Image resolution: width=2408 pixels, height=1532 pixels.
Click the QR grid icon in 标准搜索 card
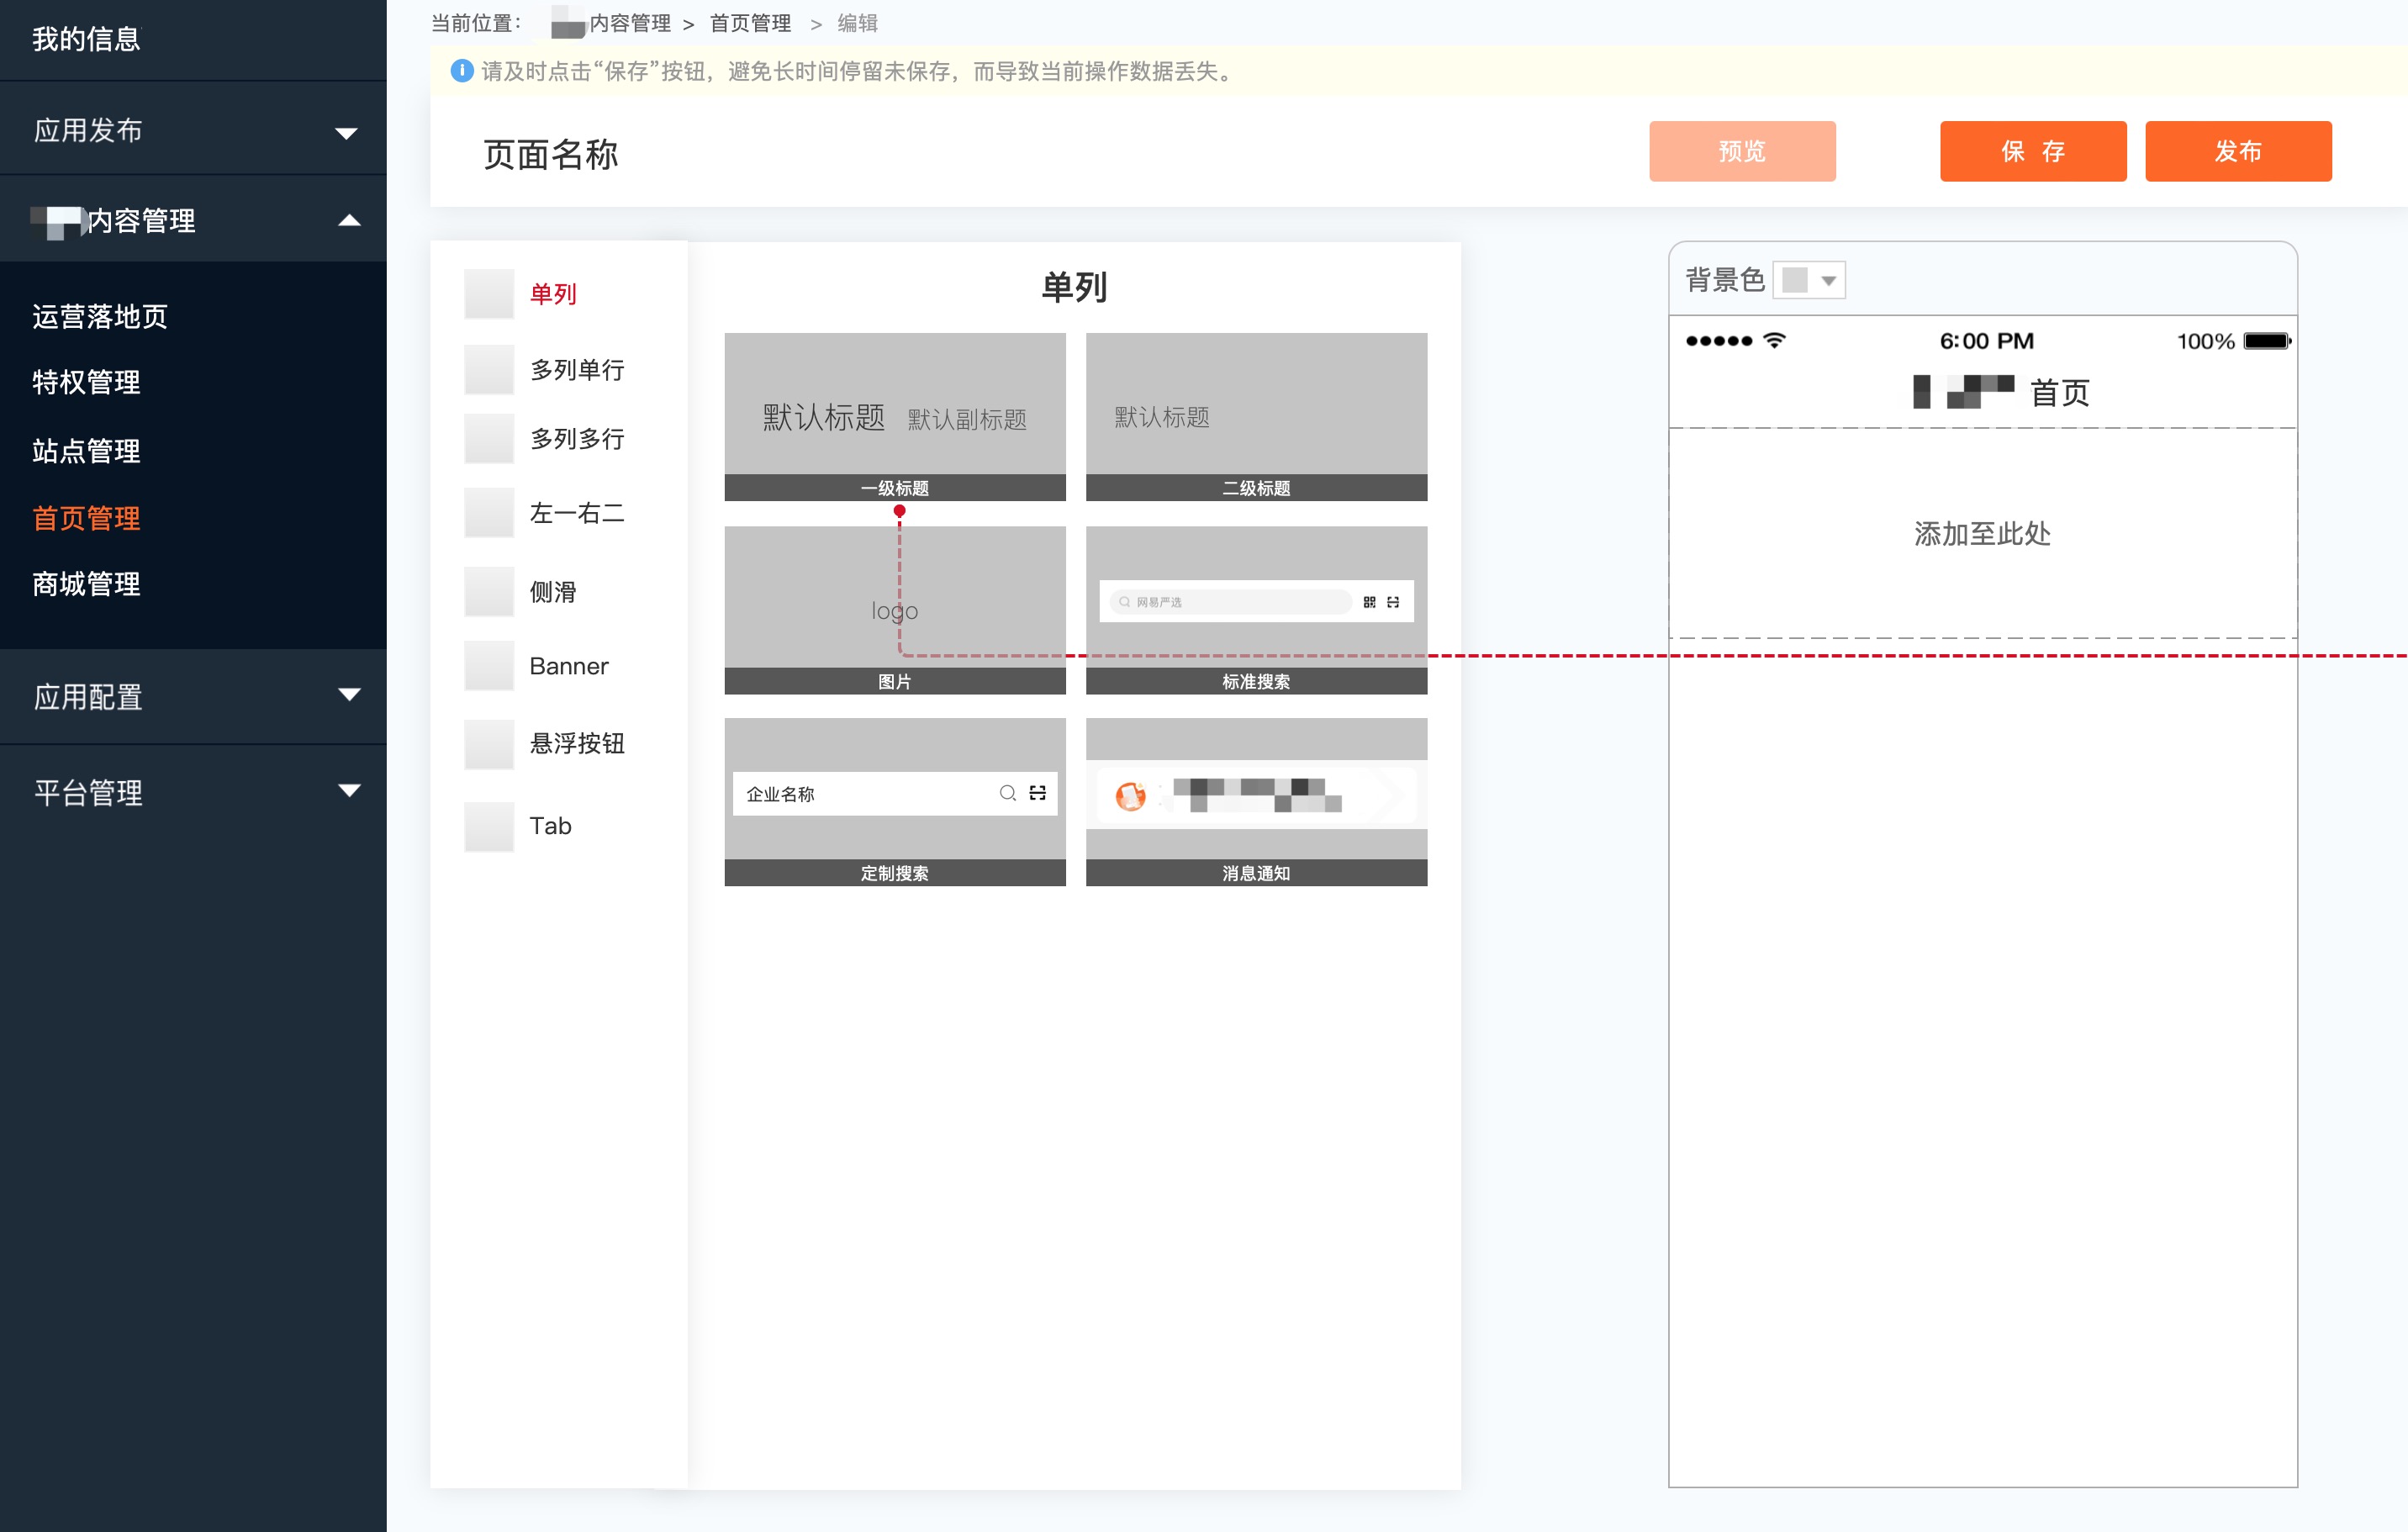point(1369,602)
